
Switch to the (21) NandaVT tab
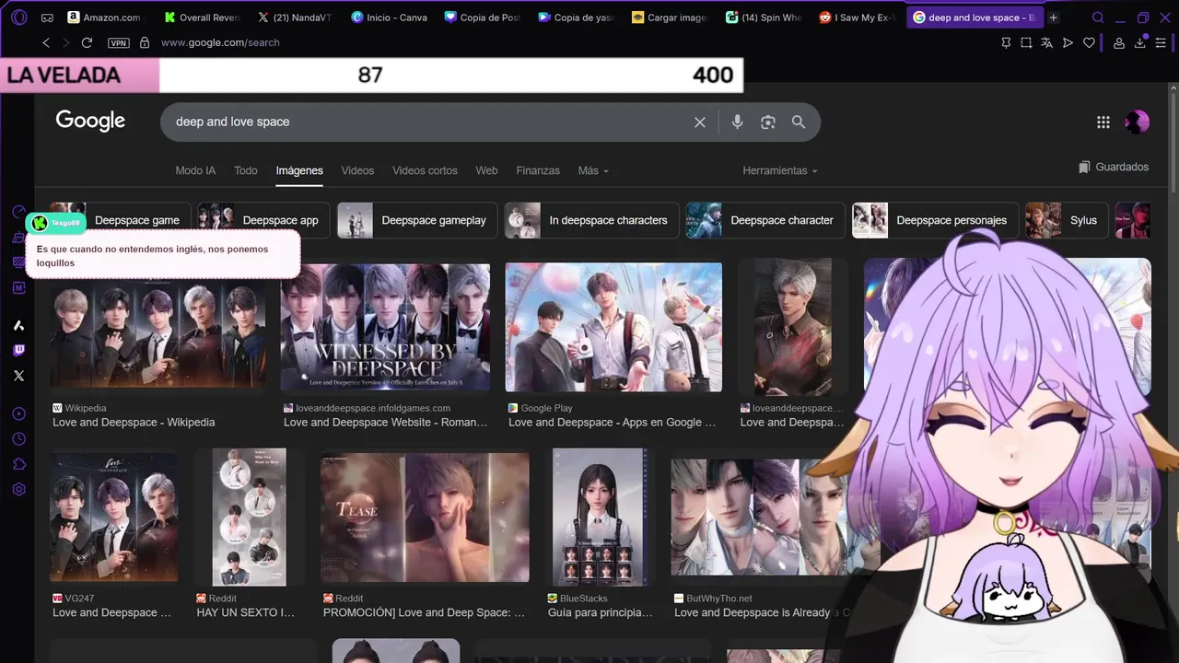coord(295,17)
